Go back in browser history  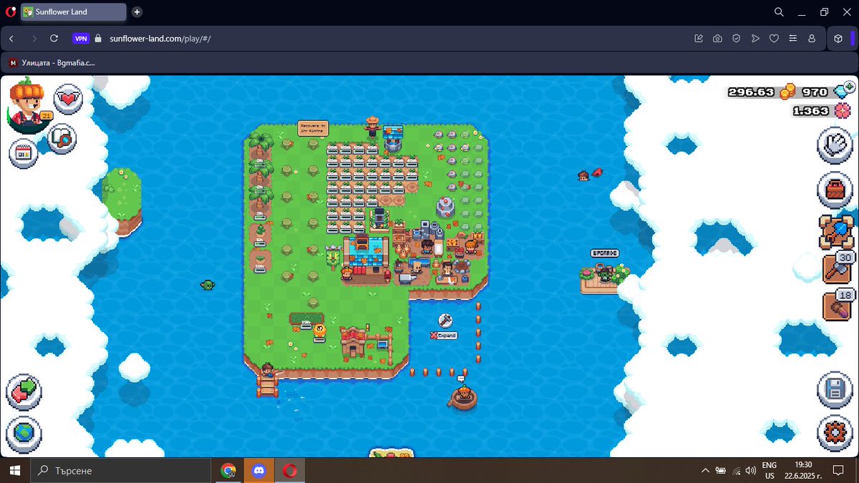point(11,39)
